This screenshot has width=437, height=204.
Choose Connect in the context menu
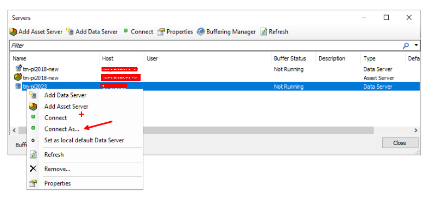point(85,117)
